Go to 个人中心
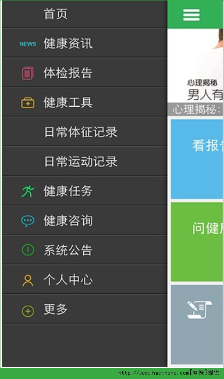The width and height of the screenshot is (224, 379). point(85,280)
